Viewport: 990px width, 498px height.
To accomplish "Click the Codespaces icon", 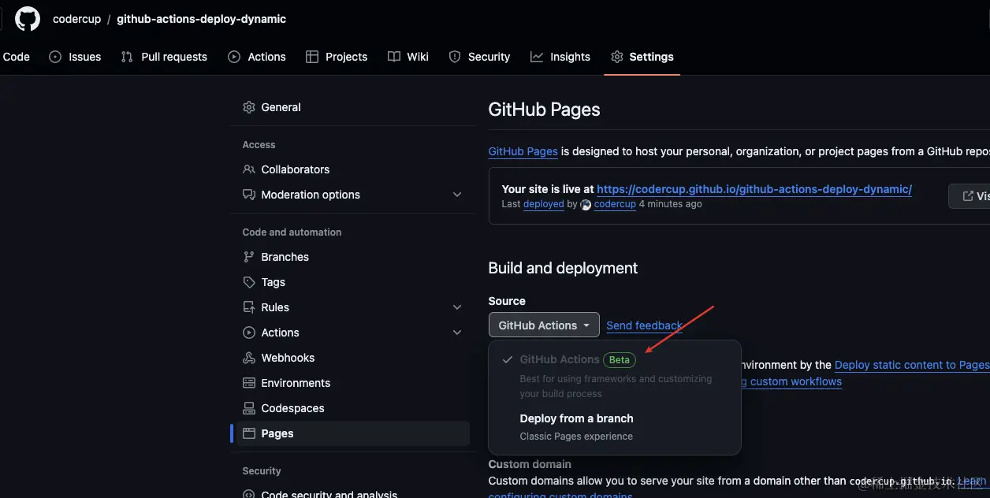I will click(249, 408).
